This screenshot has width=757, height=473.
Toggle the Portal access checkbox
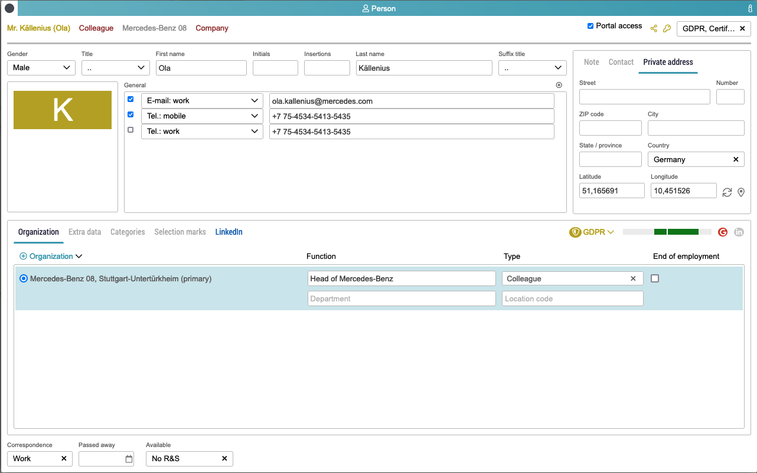click(590, 26)
